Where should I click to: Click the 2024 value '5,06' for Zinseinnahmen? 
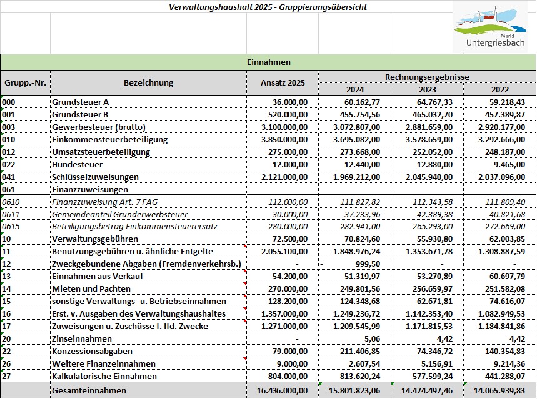(x=372, y=339)
